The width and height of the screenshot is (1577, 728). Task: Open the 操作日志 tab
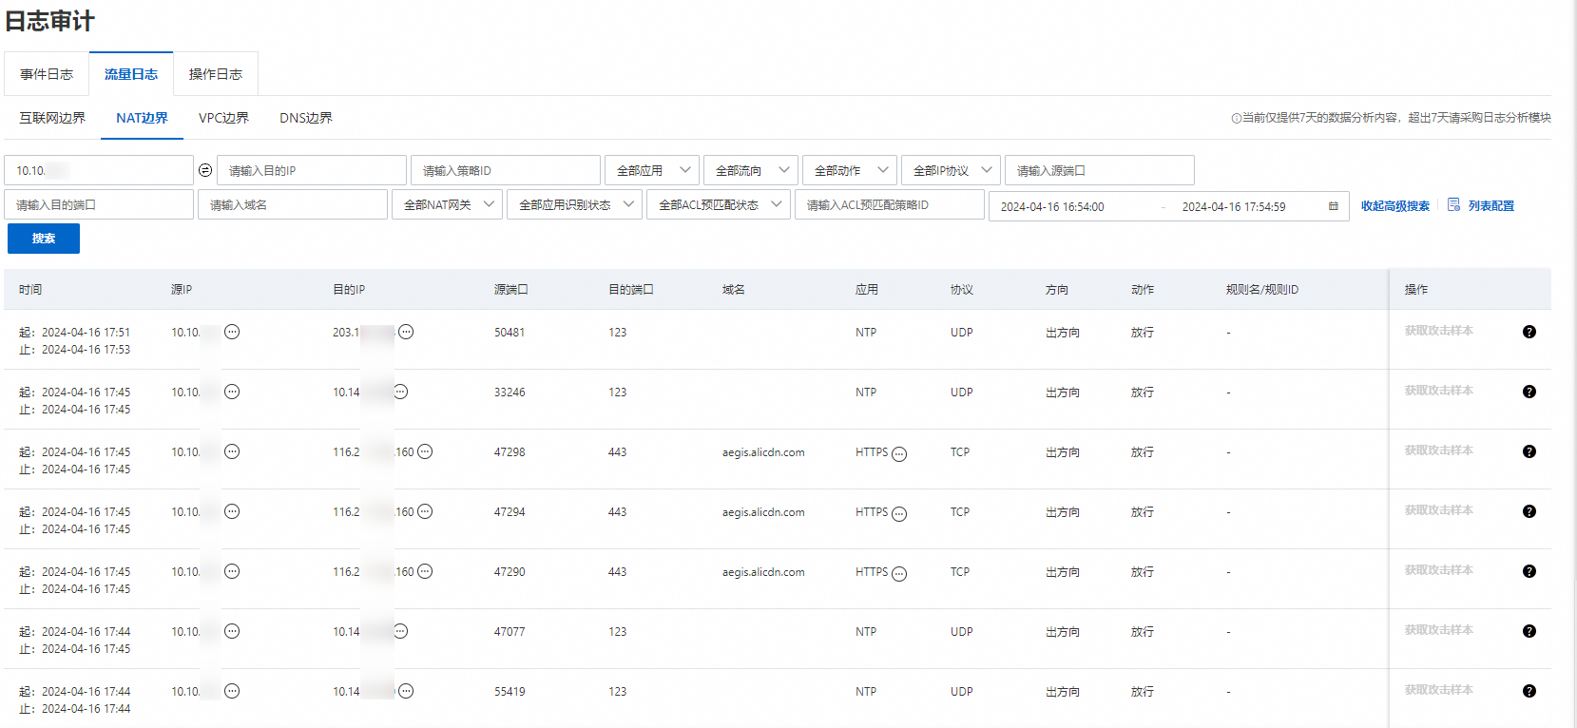[216, 74]
